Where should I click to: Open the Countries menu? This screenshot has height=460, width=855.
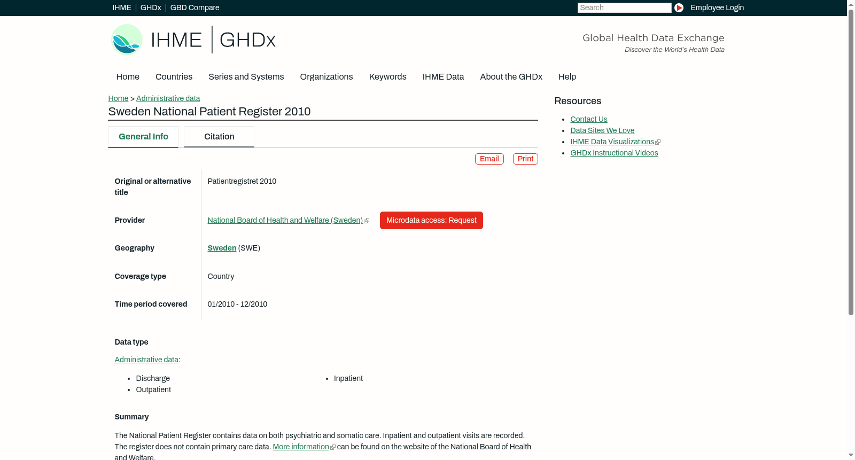(174, 77)
